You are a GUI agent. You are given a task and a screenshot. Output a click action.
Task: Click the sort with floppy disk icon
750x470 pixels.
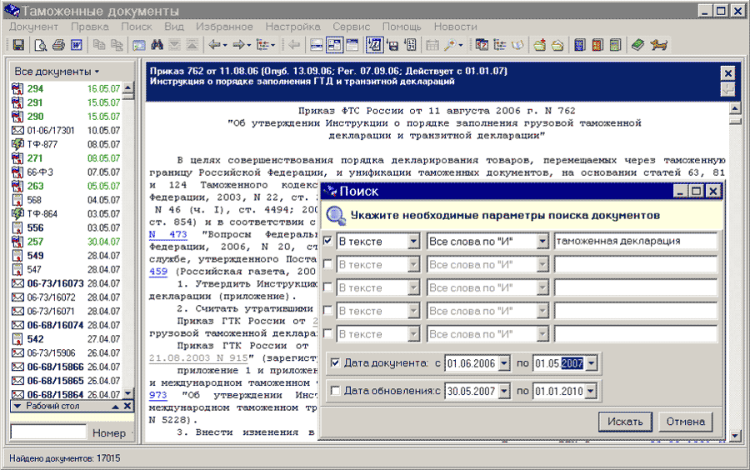pyautogui.click(x=392, y=45)
